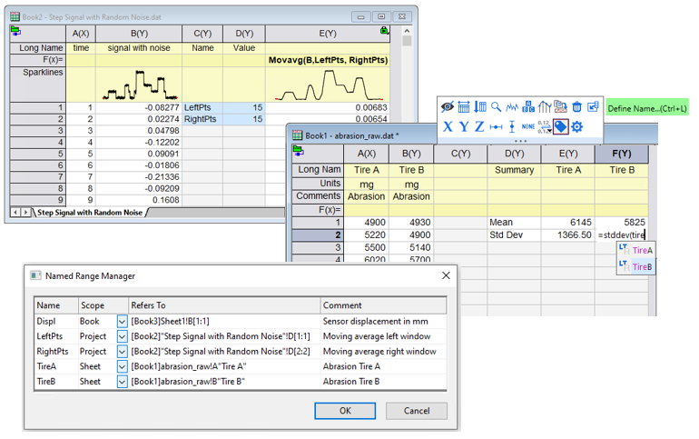Click the magnifier search icon
The width and height of the screenshot is (699, 439).
click(x=497, y=107)
